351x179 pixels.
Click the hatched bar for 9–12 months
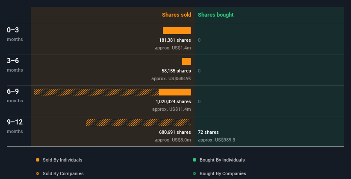coord(139,123)
